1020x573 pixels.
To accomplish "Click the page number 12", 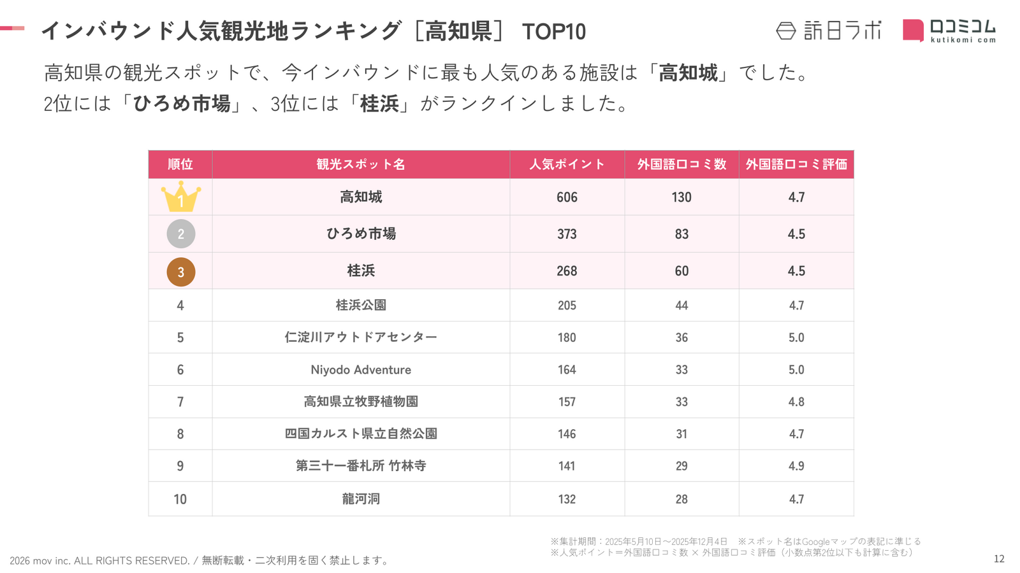I will pyautogui.click(x=999, y=559).
